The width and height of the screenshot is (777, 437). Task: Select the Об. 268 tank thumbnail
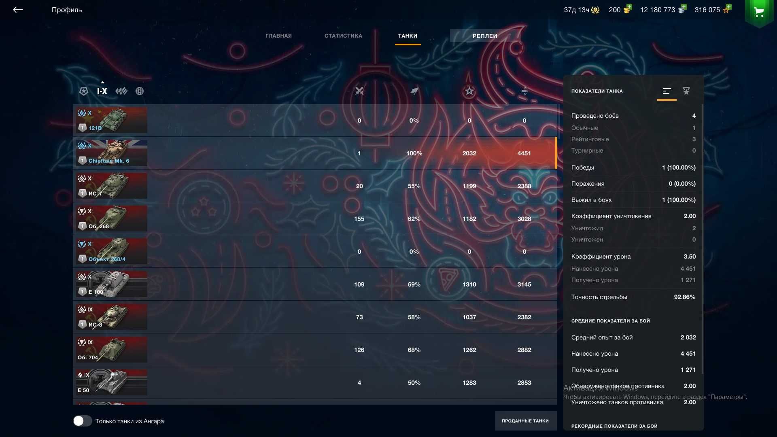(x=112, y=218)
